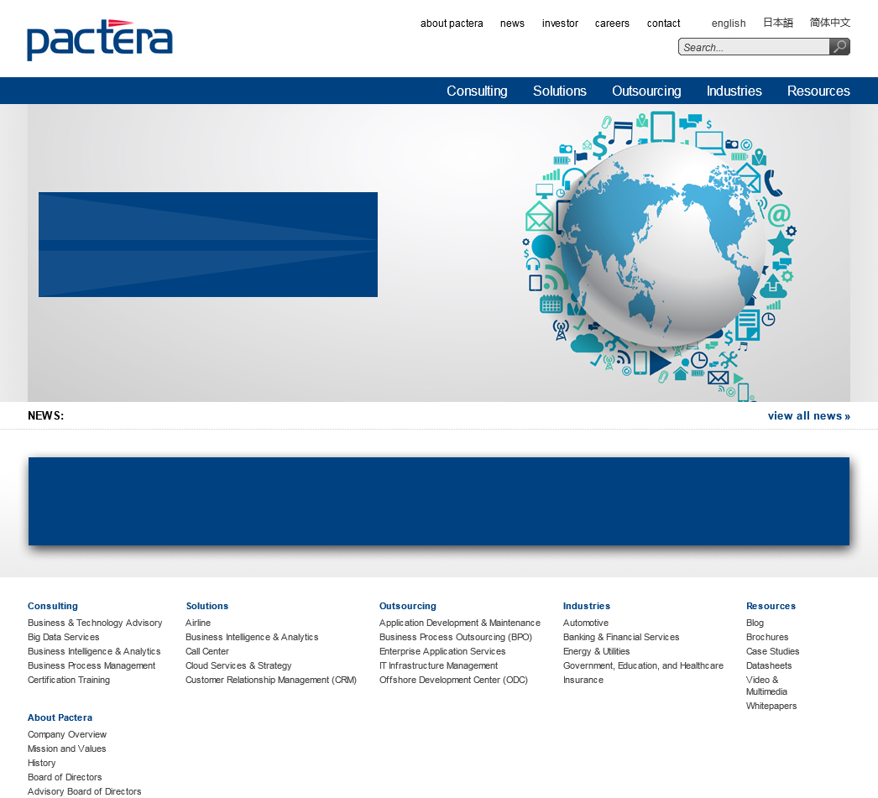Switch language to english
Screen dimensions: 878x798
(x=729, y=23)
